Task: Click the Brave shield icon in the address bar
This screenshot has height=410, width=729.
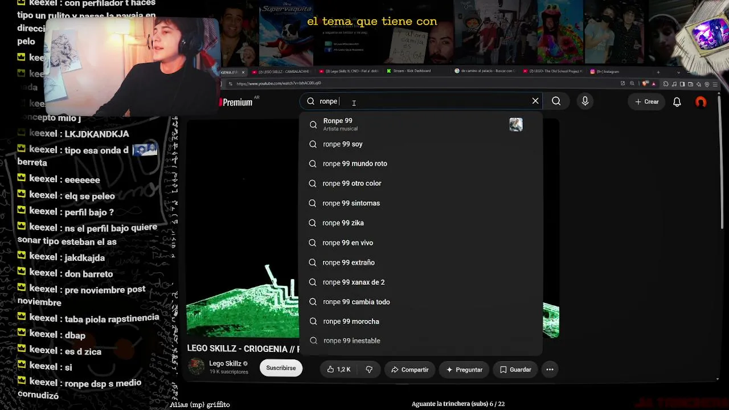Action: pos(645,84)
